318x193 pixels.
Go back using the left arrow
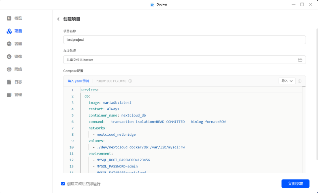point(59,19)
